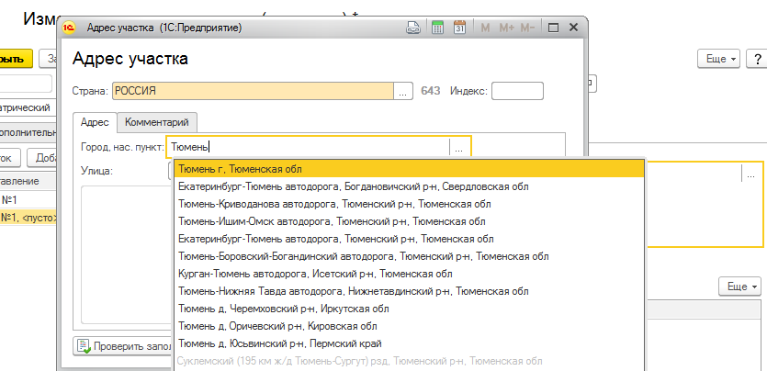This screenshot has width=767, height=371.
Task: Click the M memory button
Action: 485,28
